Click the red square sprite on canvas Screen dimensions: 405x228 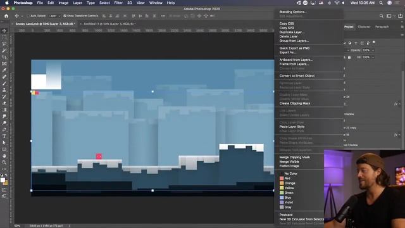click(99, 156)
